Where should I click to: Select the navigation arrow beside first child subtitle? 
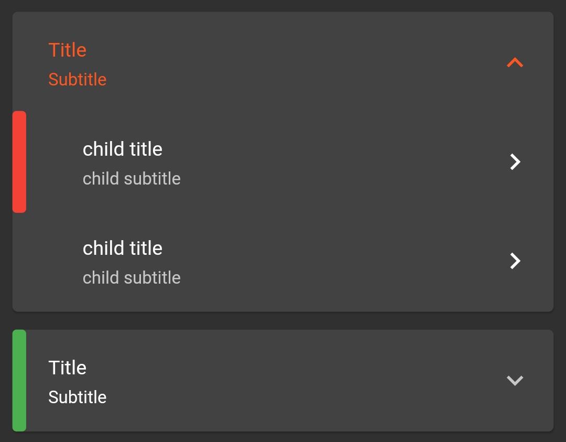(x=515, y=162)
